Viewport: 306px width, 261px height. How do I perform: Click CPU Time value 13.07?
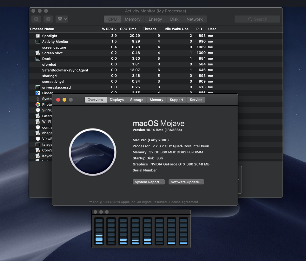click(135, 70)
